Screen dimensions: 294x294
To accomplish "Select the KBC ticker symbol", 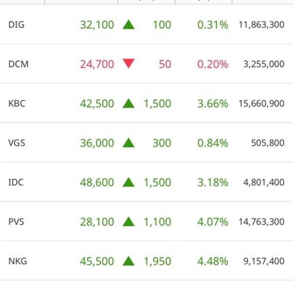I will pos(17,103).
